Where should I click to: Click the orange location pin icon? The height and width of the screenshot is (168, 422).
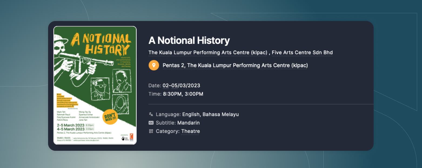(x=154, y=65)
